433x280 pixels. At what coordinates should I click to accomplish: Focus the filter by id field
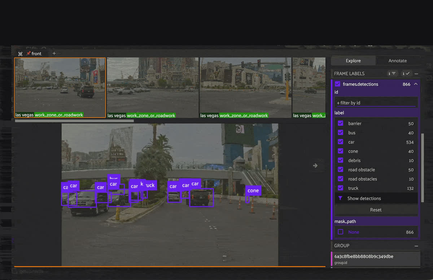coord(376,103)
